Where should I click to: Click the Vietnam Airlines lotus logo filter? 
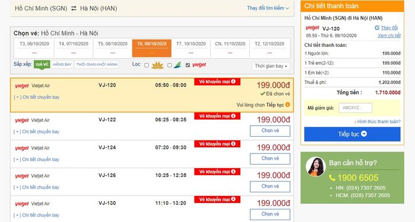(158, 65)
